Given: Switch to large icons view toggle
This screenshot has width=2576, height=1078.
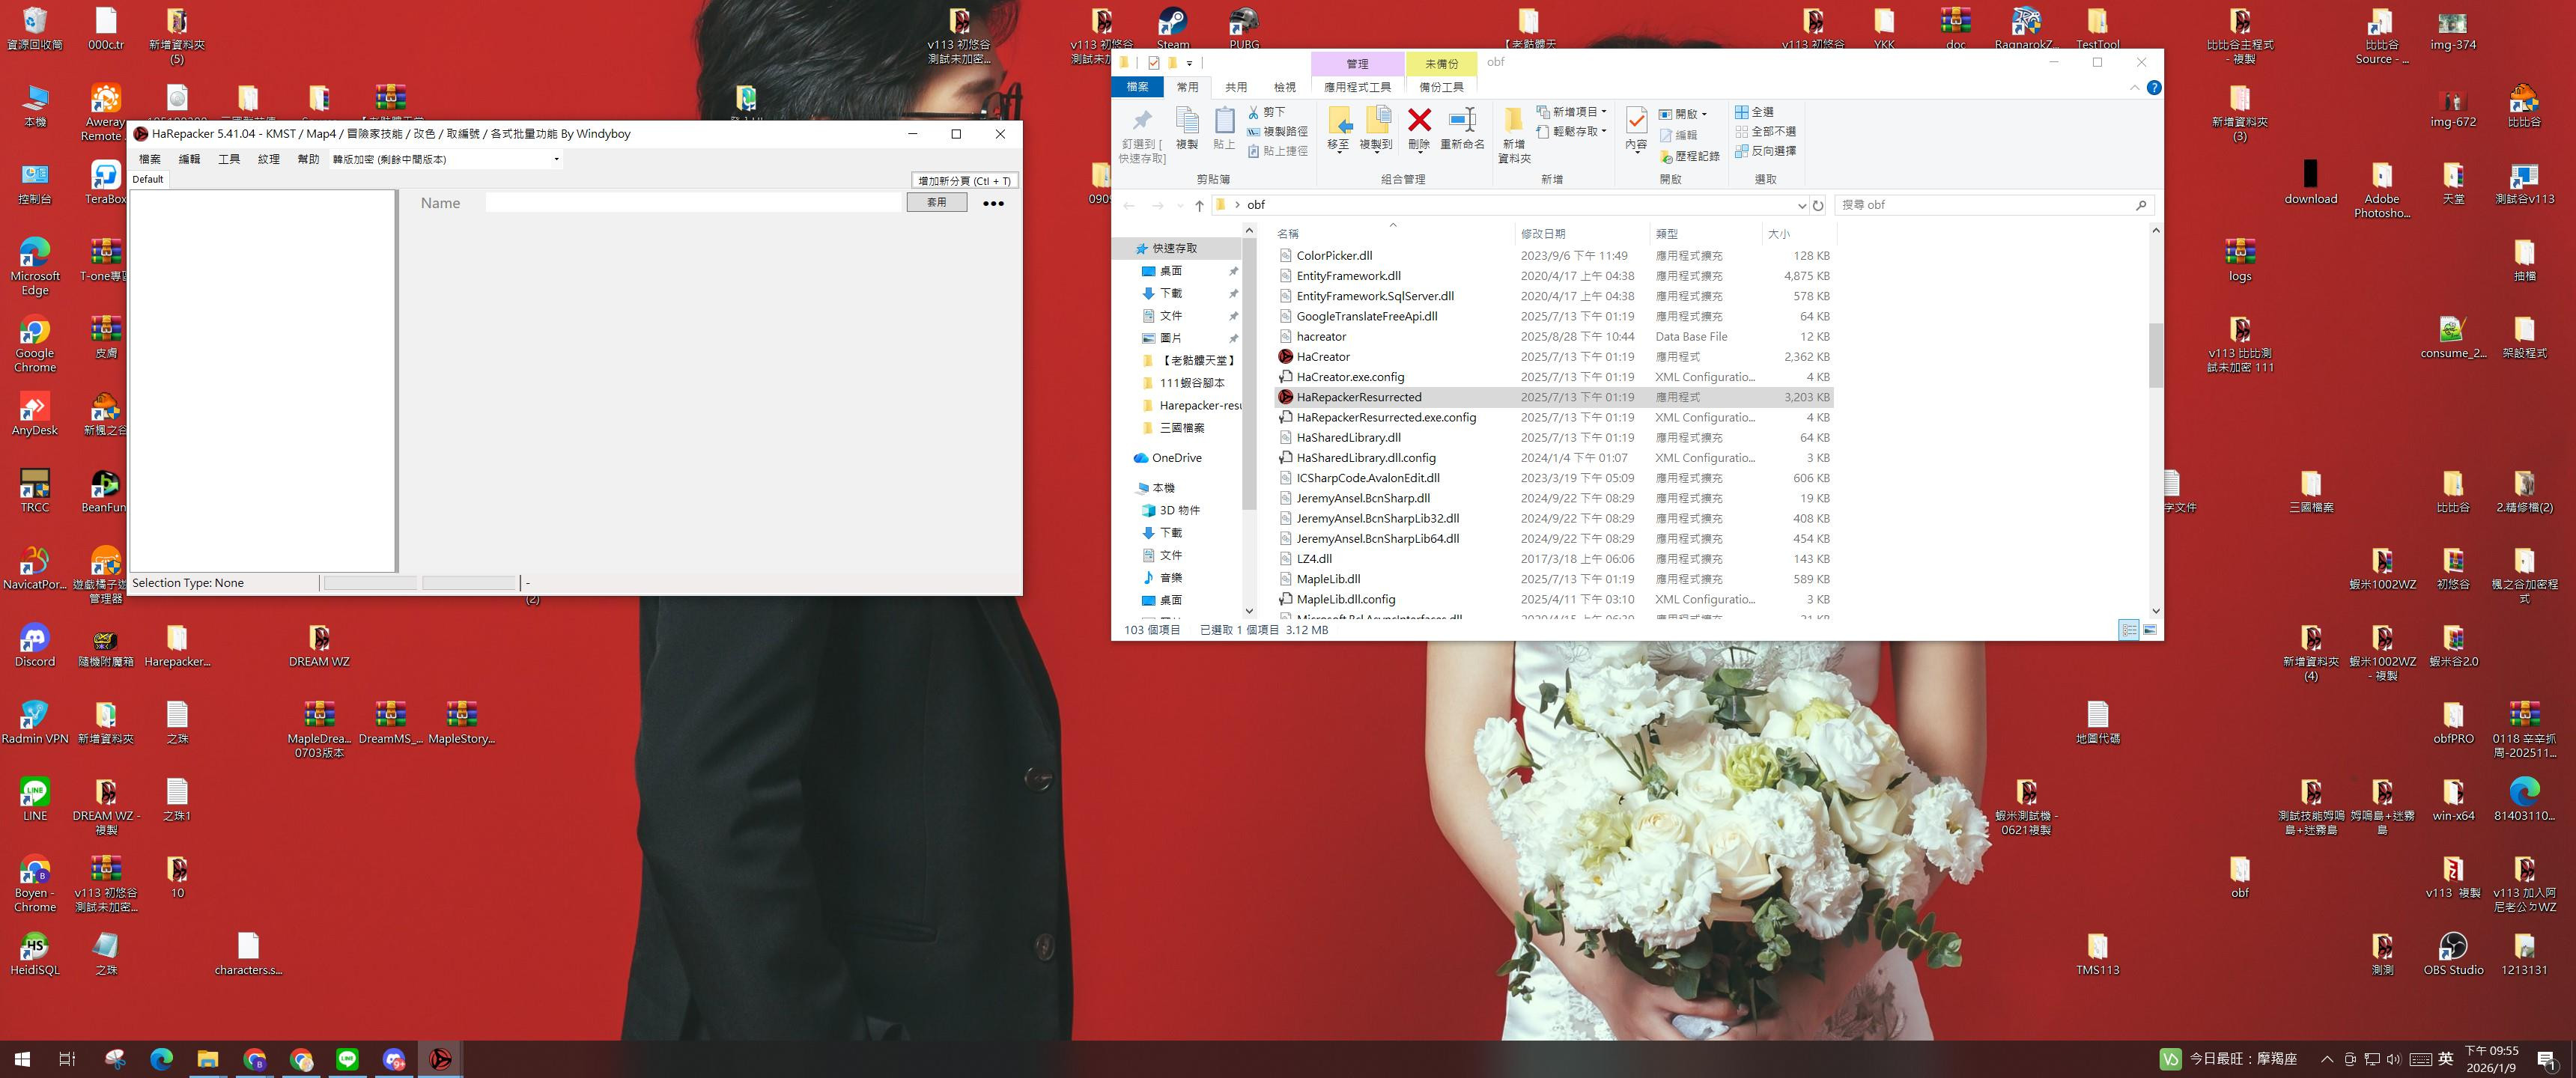Looking at the screenshot, I should [2150, 629].
